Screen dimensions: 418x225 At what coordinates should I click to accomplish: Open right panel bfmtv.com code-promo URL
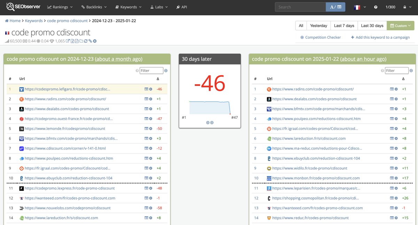tap(319, 109)
